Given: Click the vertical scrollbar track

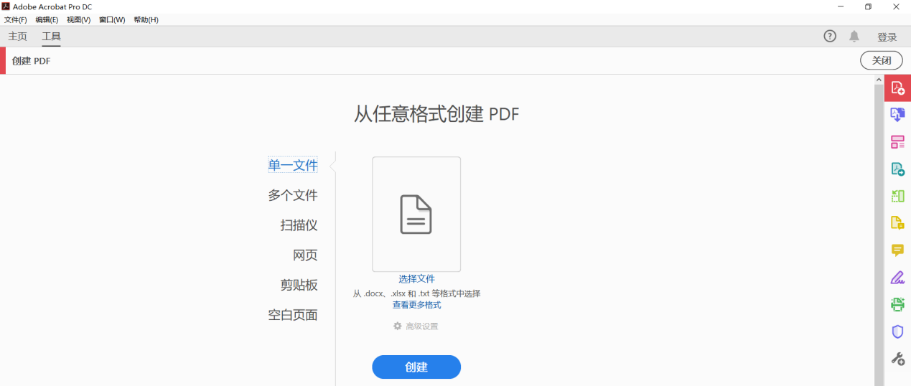Looking at the screenshot, I should point(879,237).
